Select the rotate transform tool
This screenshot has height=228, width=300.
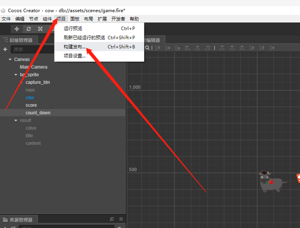(29, 29)
